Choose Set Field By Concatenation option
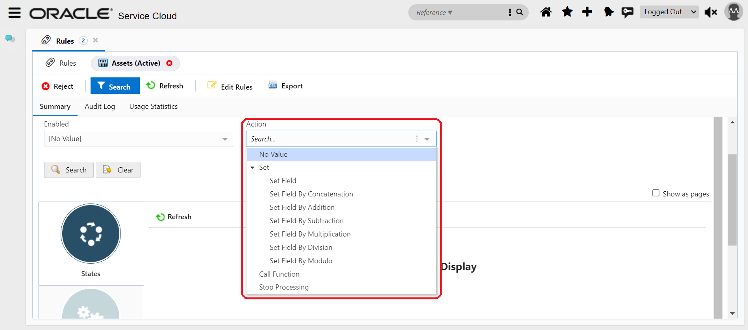The width and height of the screenshot is (748, 330). click(311, 194)
